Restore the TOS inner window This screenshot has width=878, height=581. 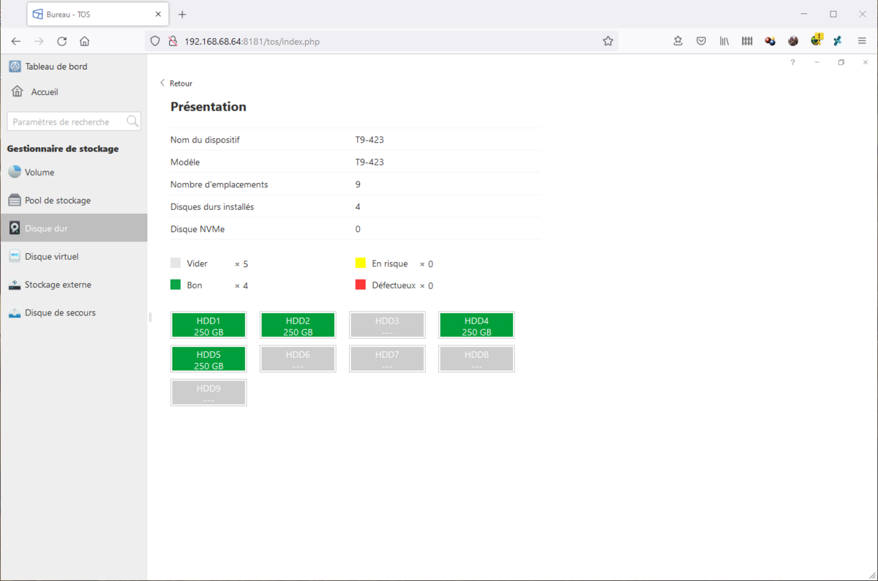pyautogui.click(x=841, y=63)
